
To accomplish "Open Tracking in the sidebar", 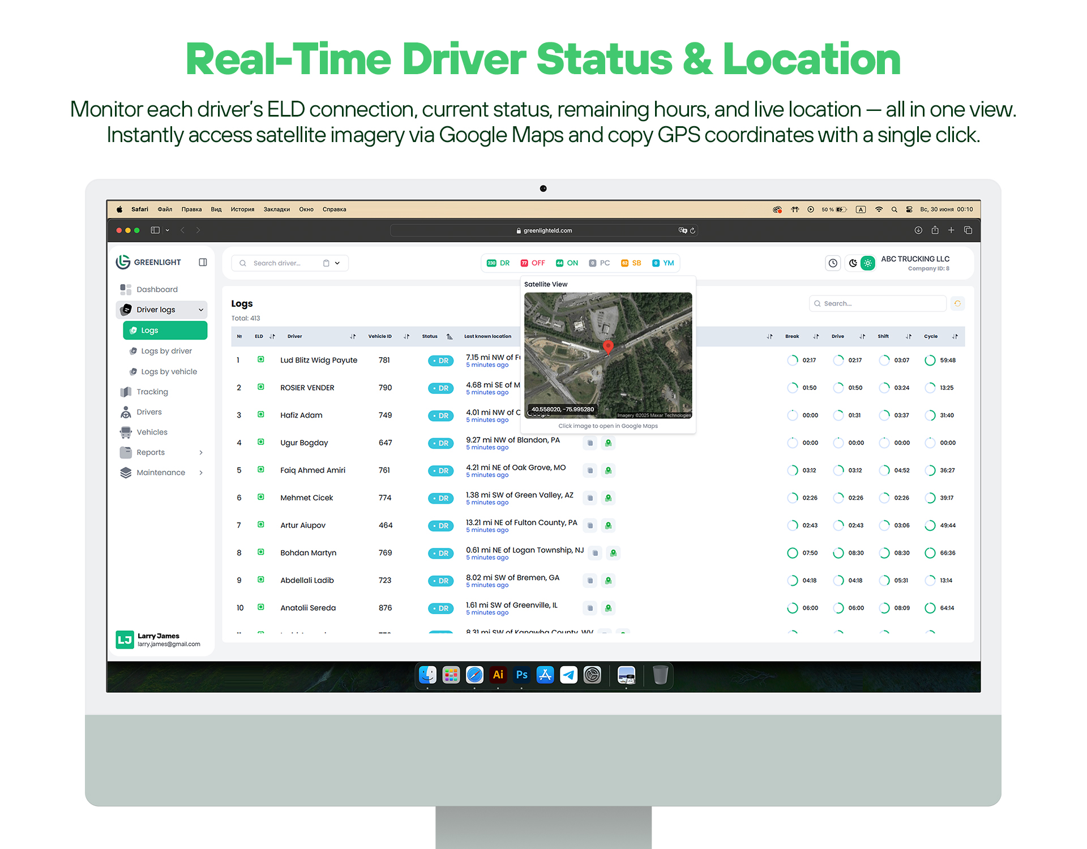I will pyautogui.click(x=152, y=392).
